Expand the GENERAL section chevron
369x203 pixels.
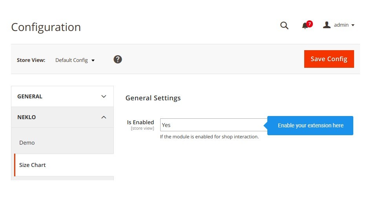(x=104, y=96)
